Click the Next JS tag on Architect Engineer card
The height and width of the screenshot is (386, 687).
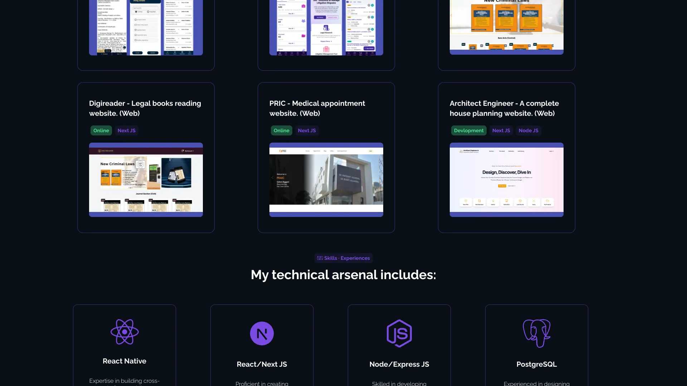(501, 130)
